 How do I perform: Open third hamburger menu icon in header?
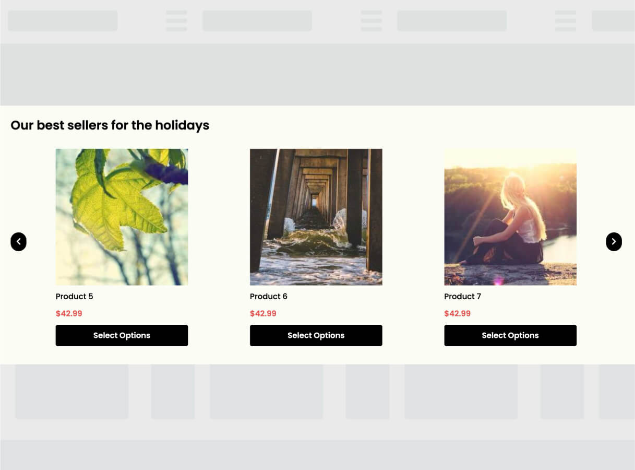pos(566,21)
